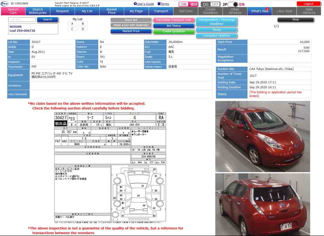The image size is (324, 236).
Task: Click the blue Market Price button
Action: 131,31
